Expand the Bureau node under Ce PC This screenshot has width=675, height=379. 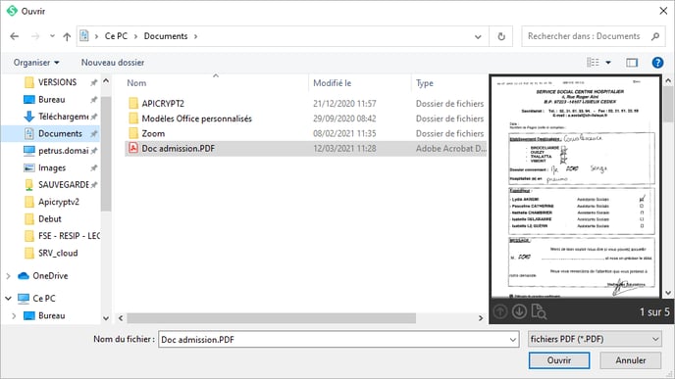click(x=14, y=315)
